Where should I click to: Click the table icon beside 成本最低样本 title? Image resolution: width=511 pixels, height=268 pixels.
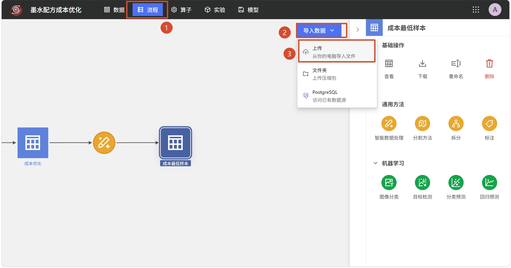374,28
